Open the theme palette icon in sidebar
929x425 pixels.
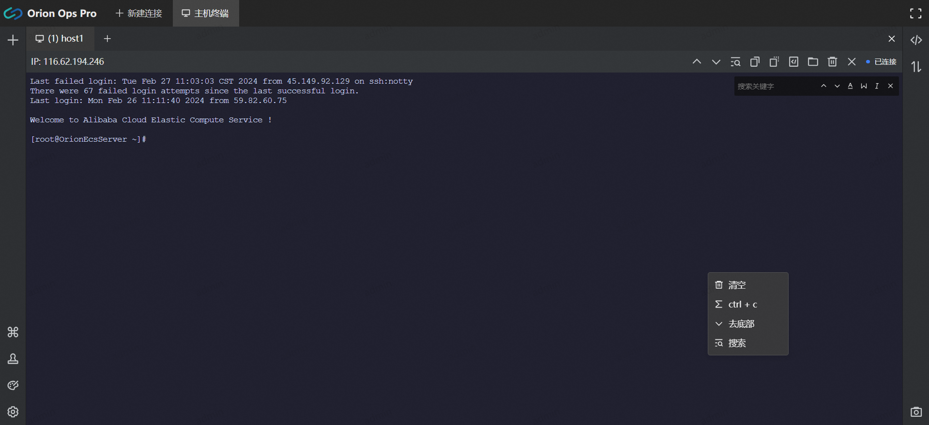click(x=13, y=385)
